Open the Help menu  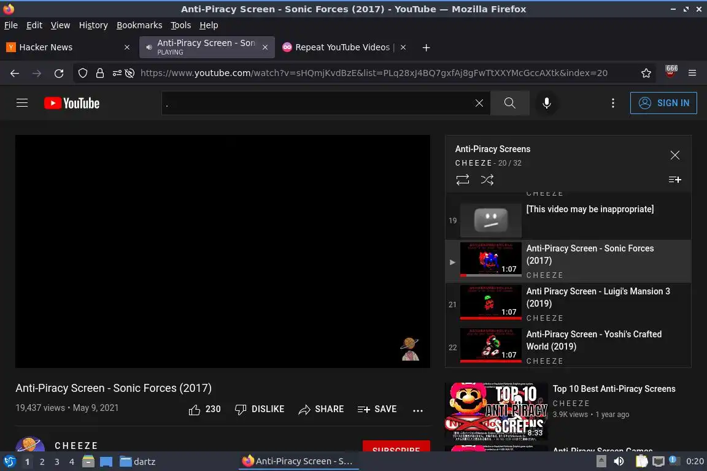(209, 25)
